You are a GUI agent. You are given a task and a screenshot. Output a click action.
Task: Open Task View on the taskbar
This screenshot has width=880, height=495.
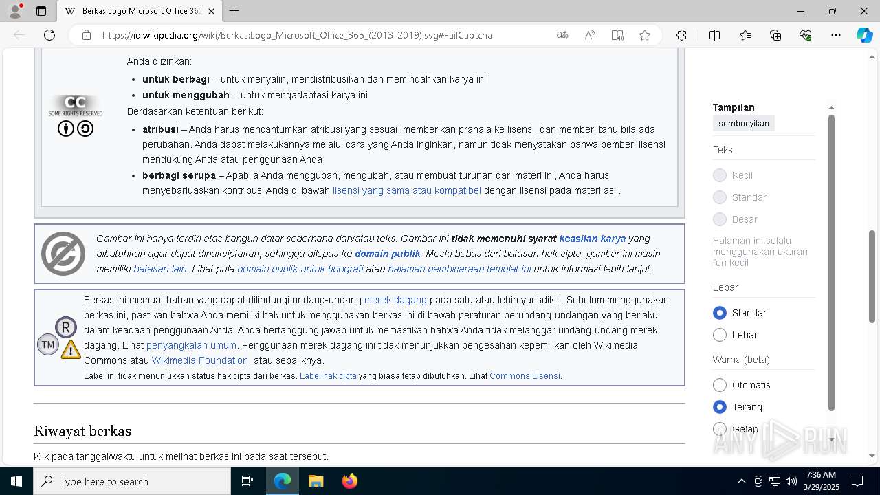point(247,481)
